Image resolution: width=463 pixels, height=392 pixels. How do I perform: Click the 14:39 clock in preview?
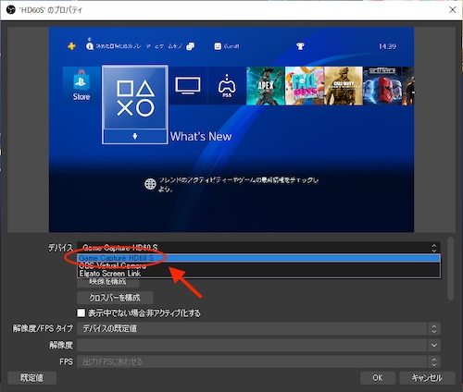pyautogui.click(x=387, y=46)
